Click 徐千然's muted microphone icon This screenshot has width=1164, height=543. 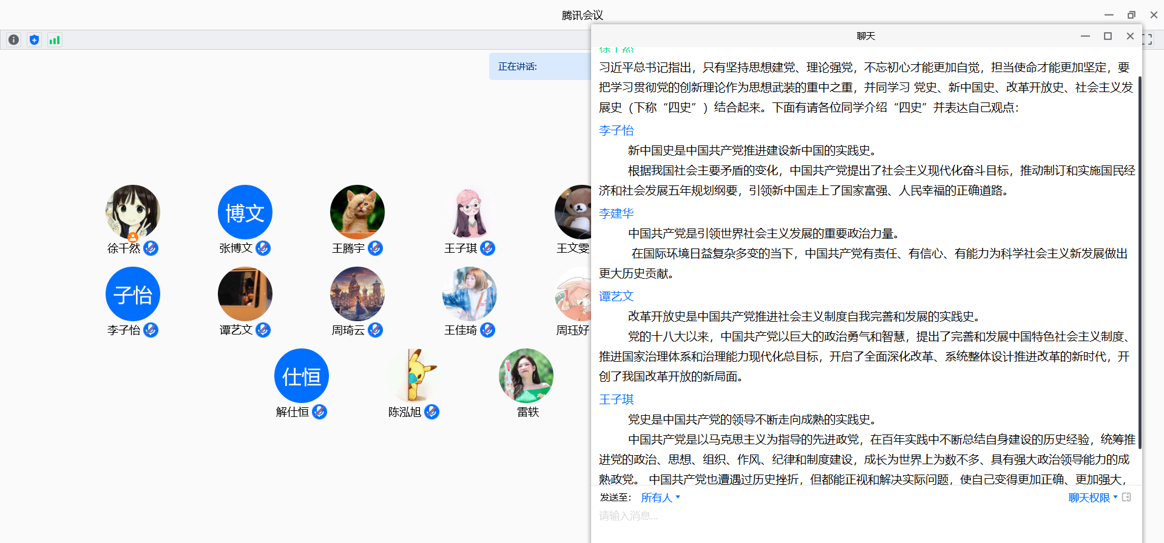click(151, 248)
